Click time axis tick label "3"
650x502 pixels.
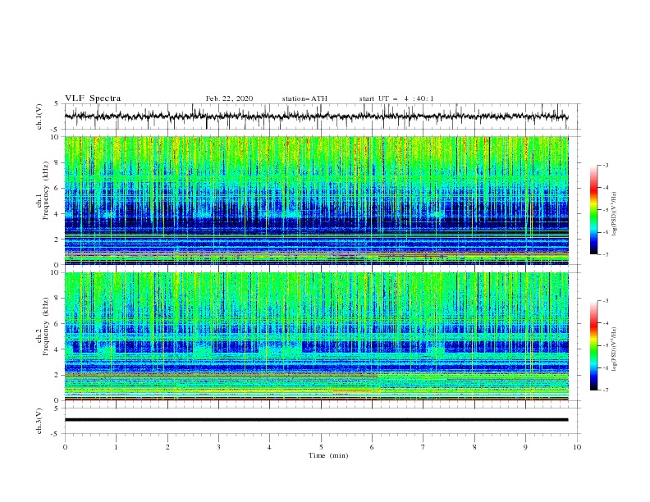pyautogui.click(x=218, y=447)
